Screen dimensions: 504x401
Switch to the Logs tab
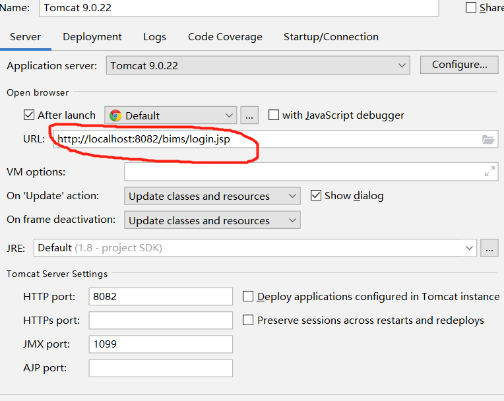click(x=154, y=37)
